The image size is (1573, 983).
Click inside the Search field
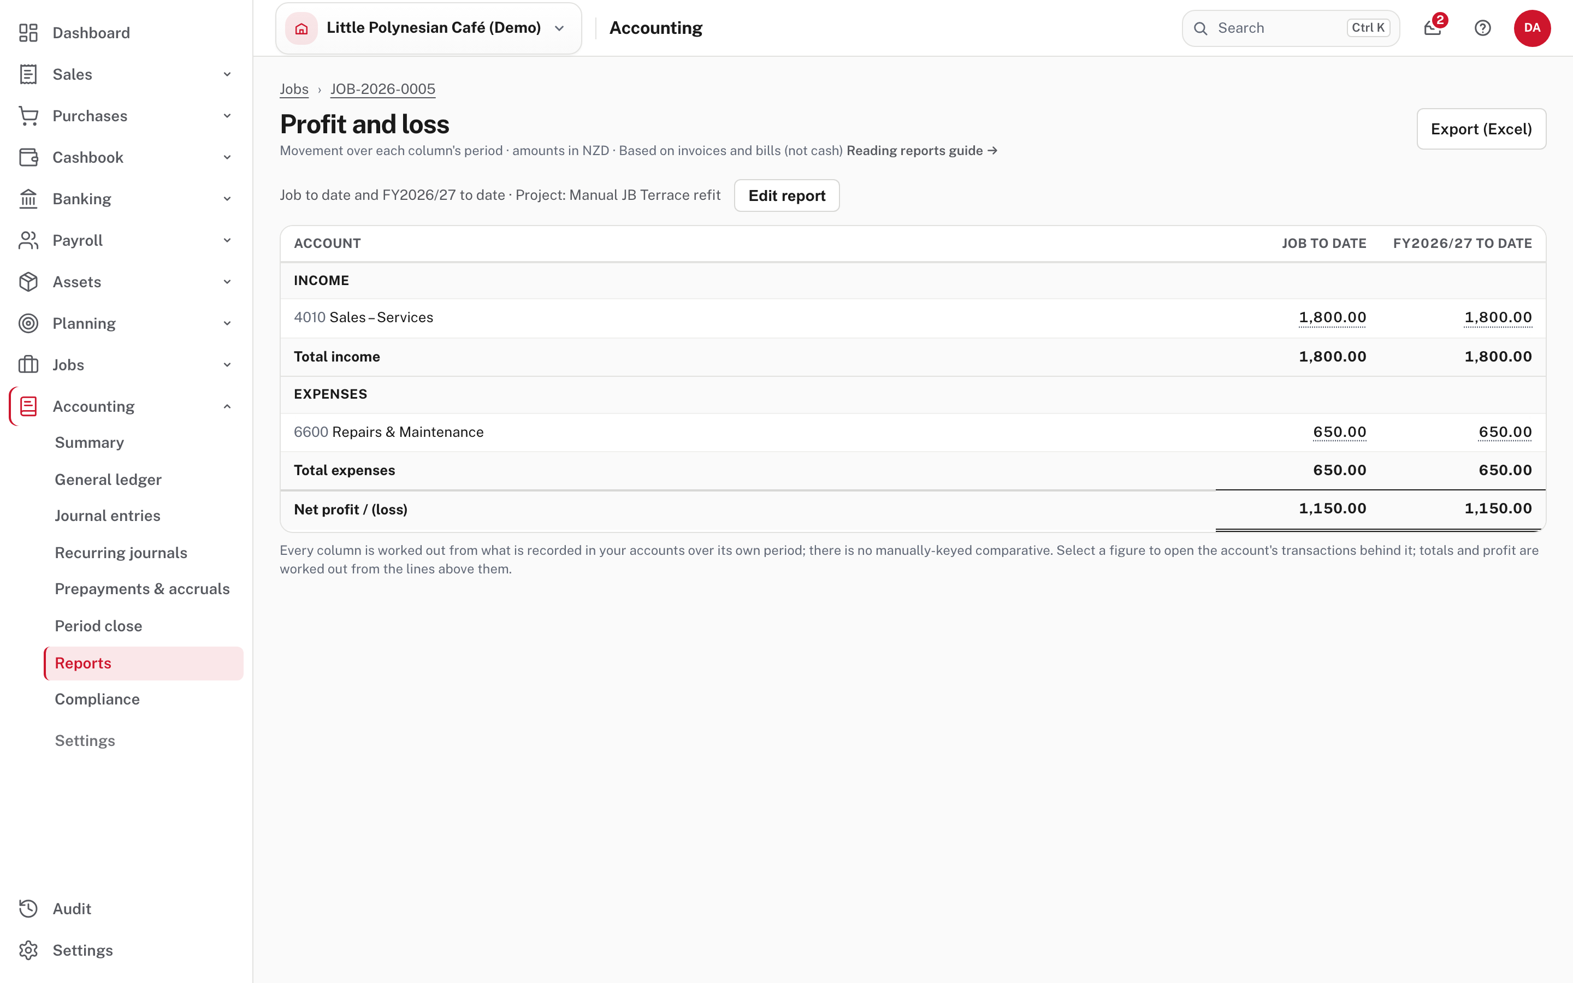(1290, 28)
